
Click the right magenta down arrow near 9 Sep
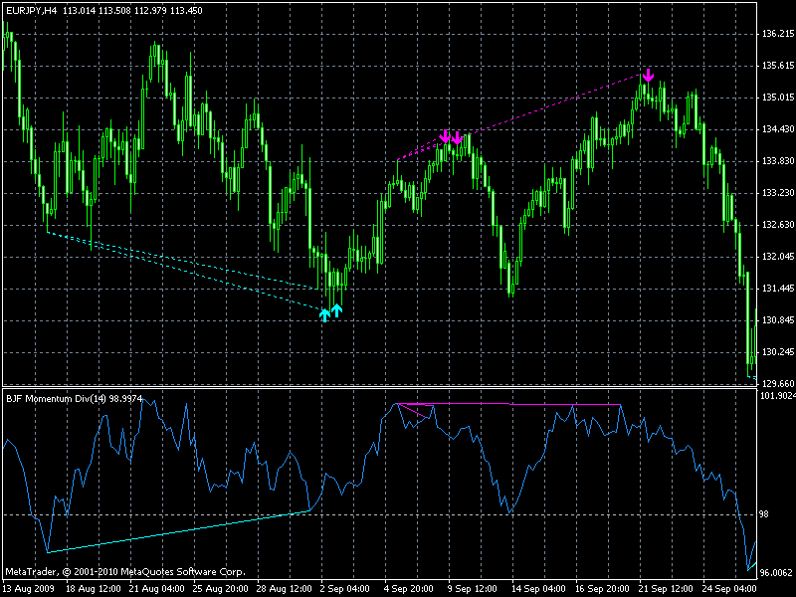click(458, 137)
